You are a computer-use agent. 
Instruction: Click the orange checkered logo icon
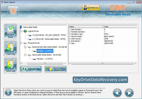pyautogui.click(x=13, y=11)
